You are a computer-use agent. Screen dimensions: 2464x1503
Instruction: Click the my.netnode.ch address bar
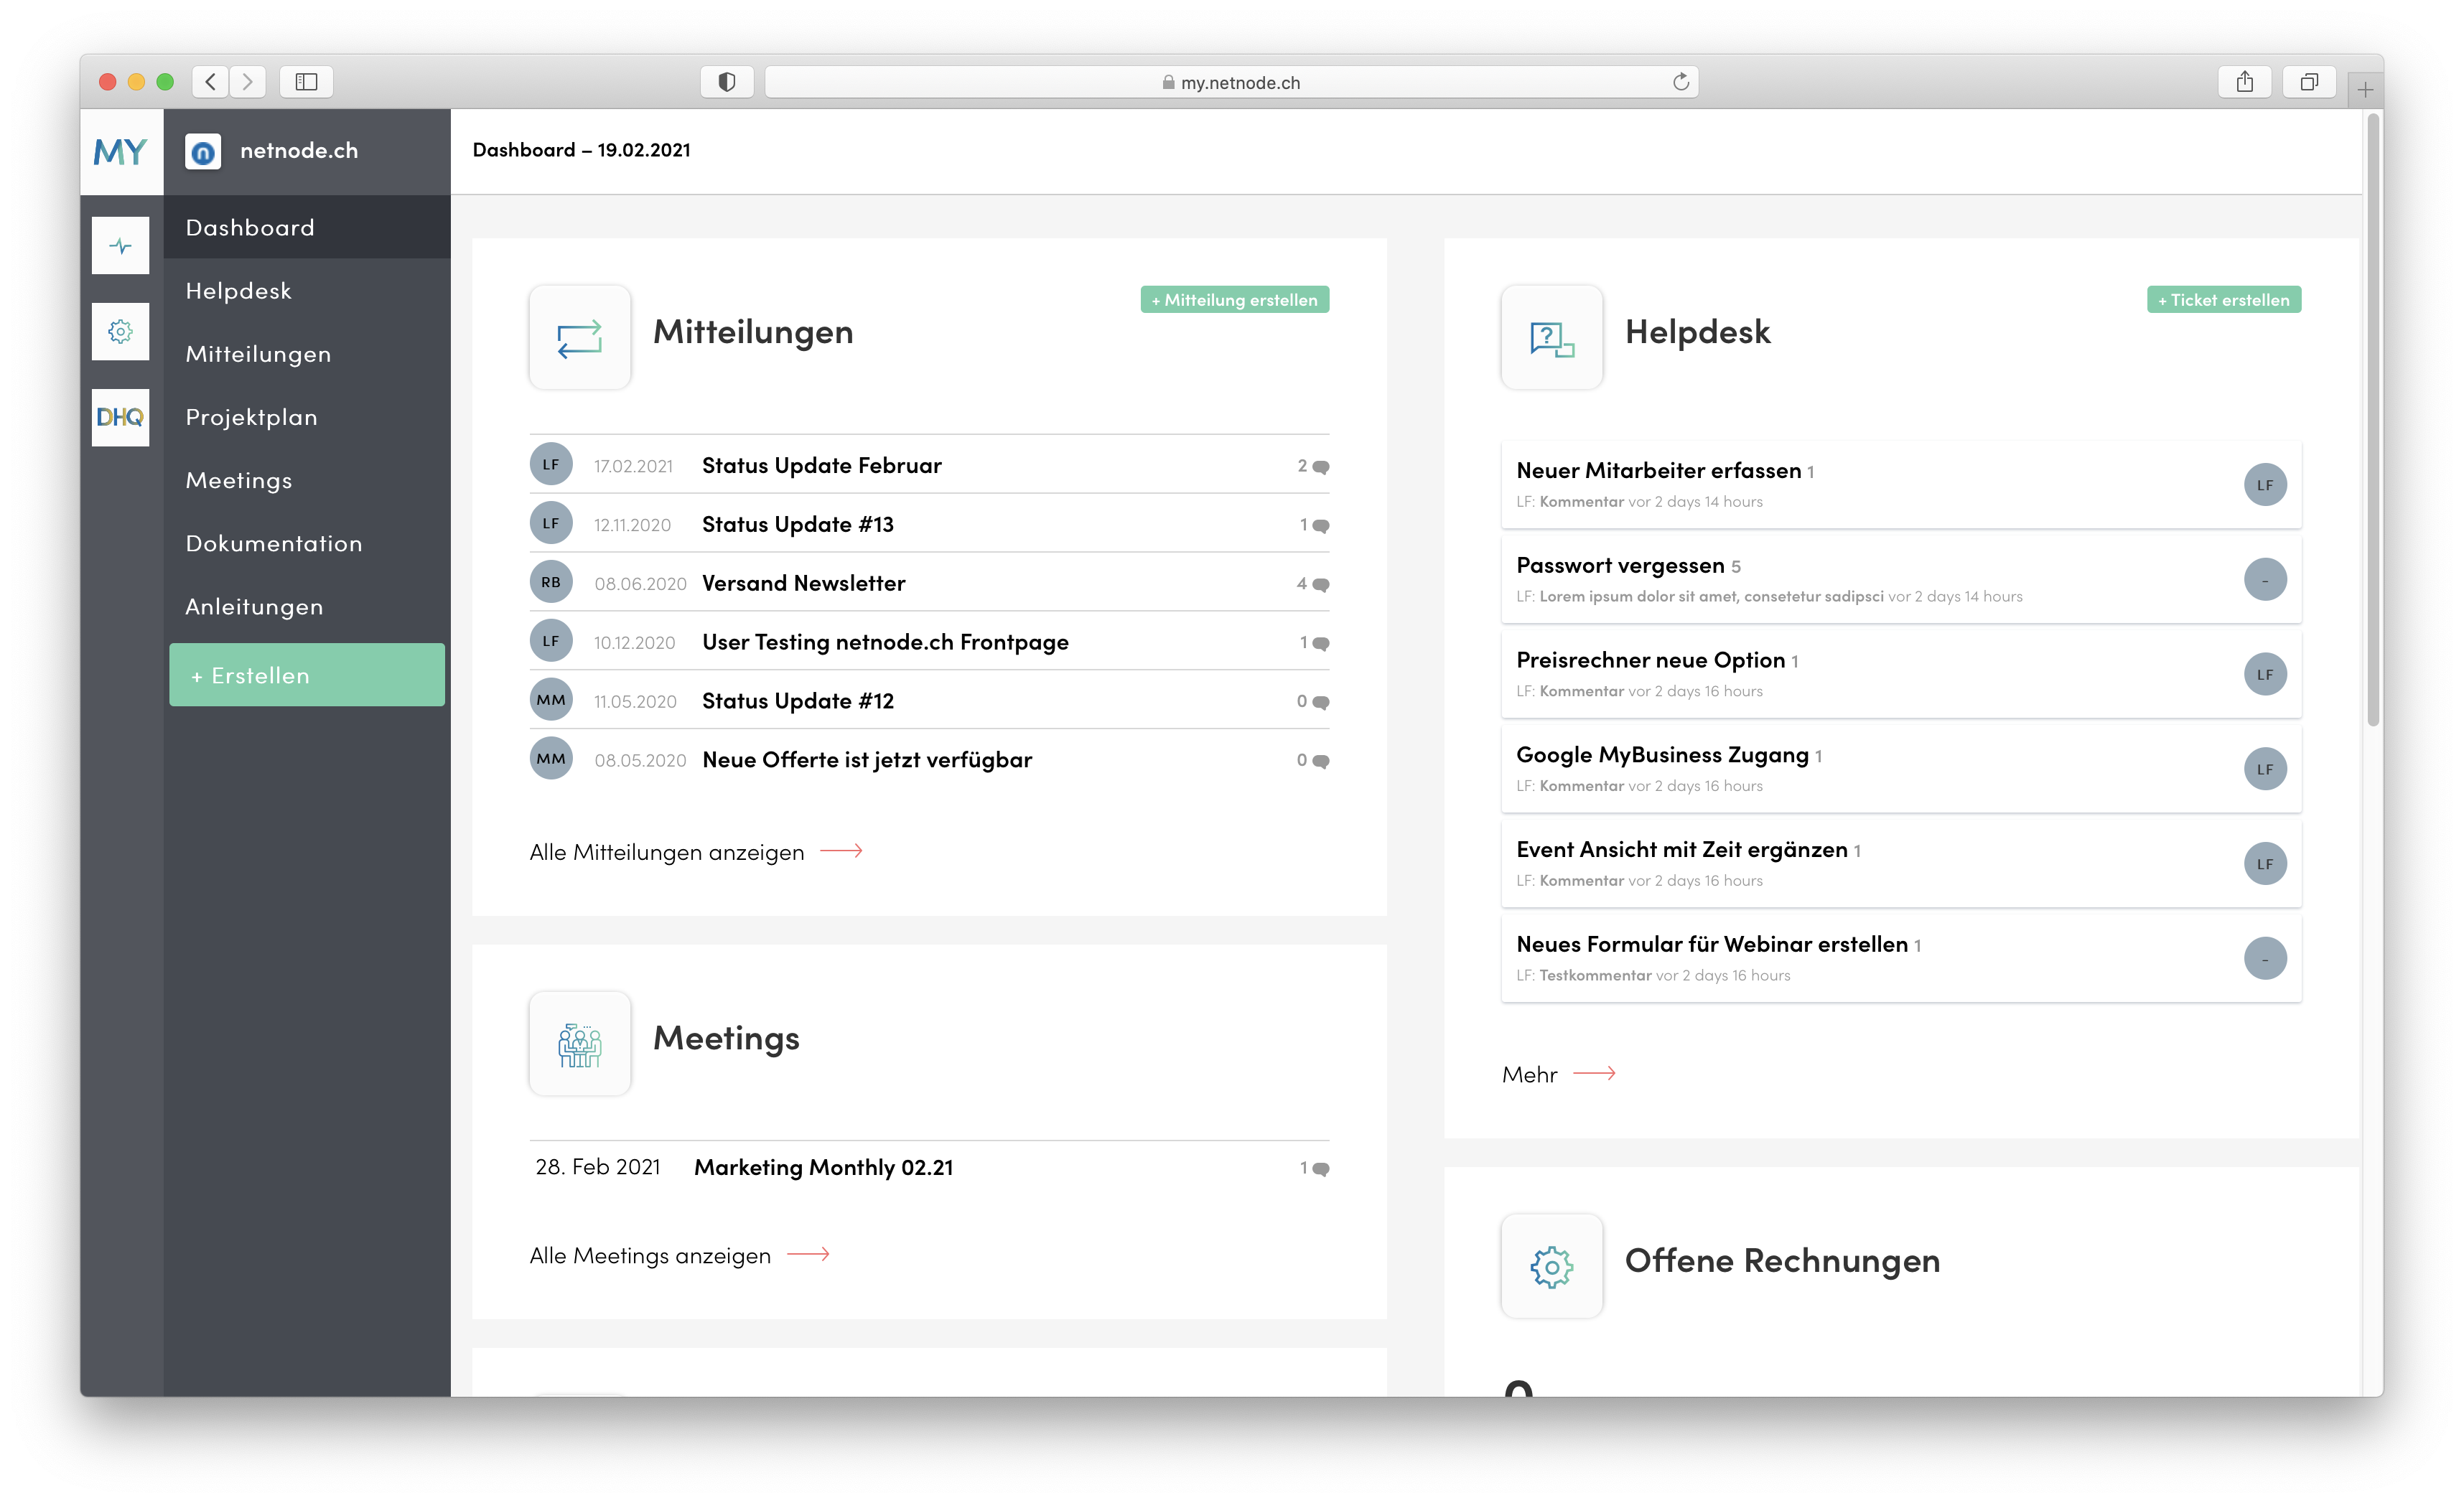pyautogui.click(x=1232, y=82)
